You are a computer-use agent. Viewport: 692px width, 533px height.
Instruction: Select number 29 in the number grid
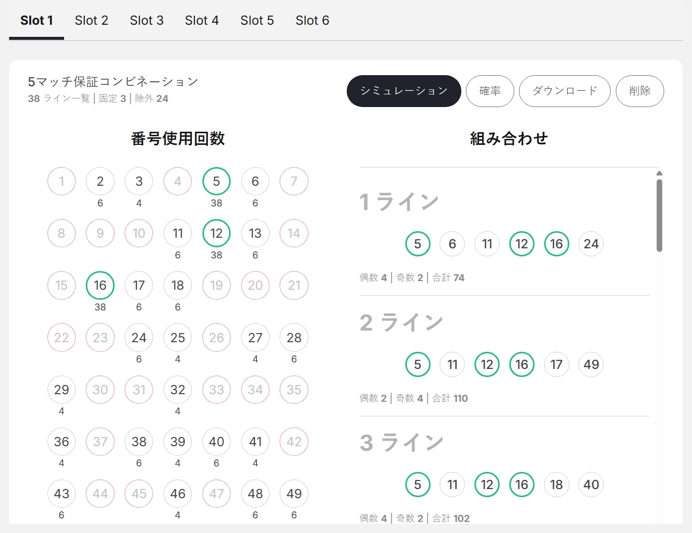61,390
